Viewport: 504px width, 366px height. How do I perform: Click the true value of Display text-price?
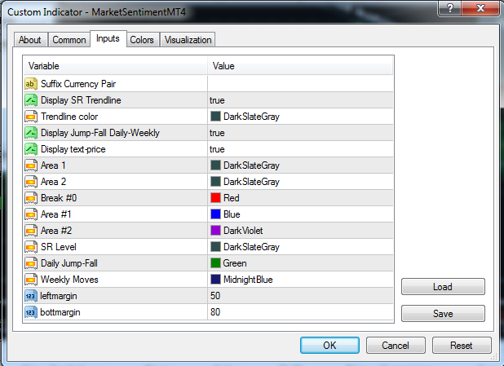click(217, 149)
